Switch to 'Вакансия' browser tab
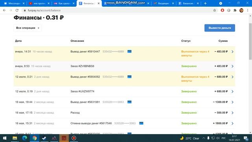Image resolution: width=252 pixels, height=142 pixels. pyautogui.click(x=189, y=4)
